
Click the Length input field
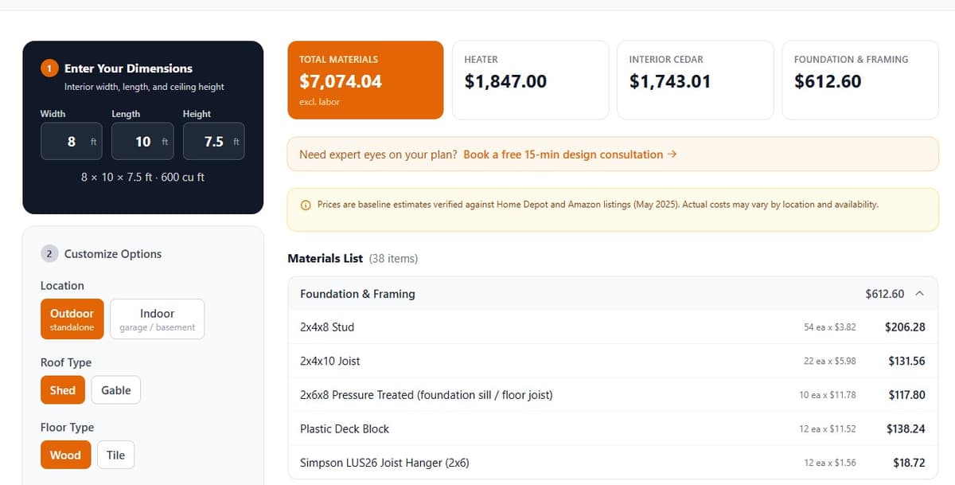click(x=142, y=142)
